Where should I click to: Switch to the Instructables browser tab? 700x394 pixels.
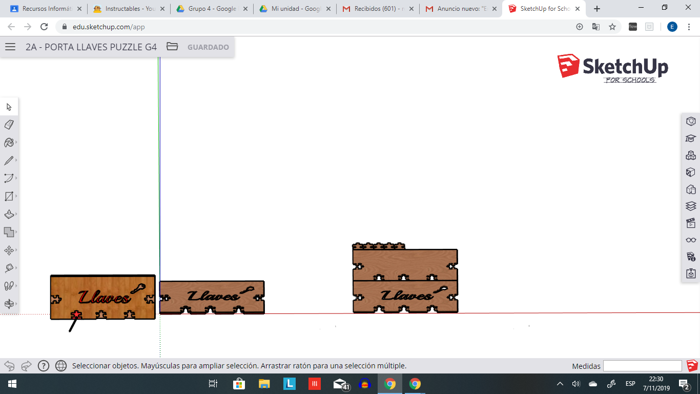pyautogui.click(x=129, y=9)
